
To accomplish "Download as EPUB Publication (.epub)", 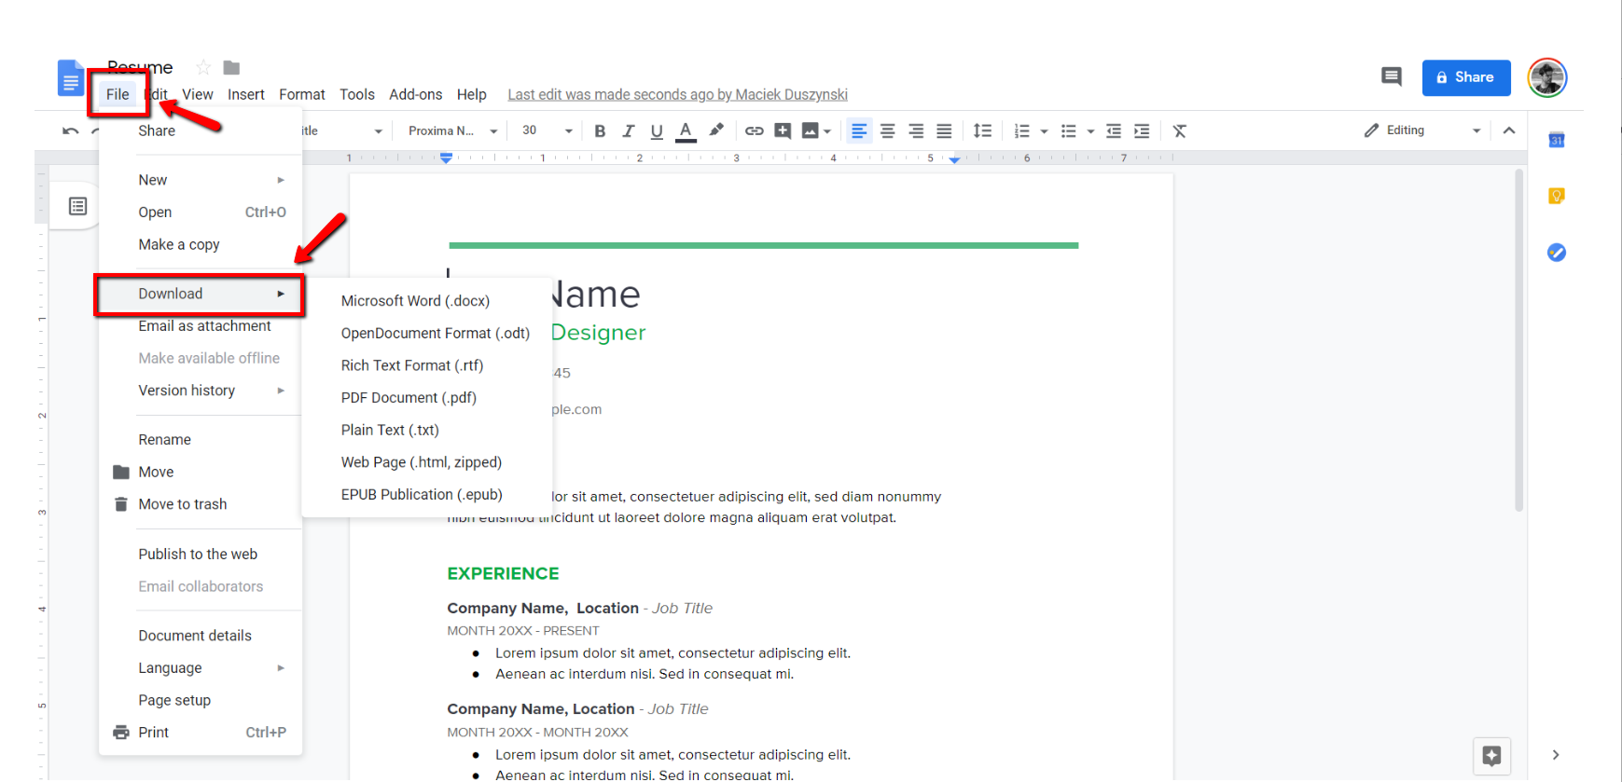I will point(427,495).
